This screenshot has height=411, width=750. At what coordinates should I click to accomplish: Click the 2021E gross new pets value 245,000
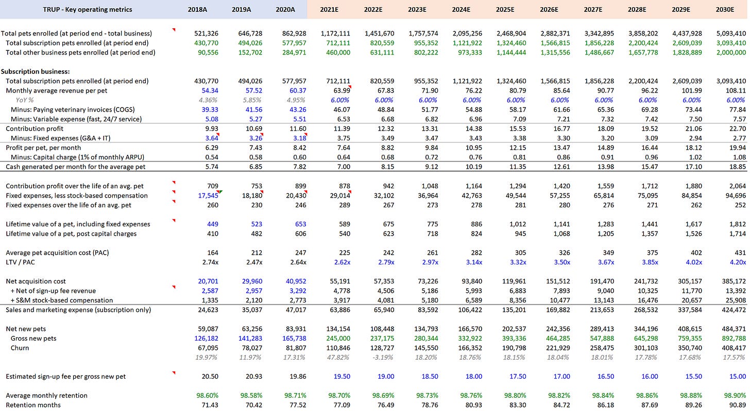coord(338,338)
